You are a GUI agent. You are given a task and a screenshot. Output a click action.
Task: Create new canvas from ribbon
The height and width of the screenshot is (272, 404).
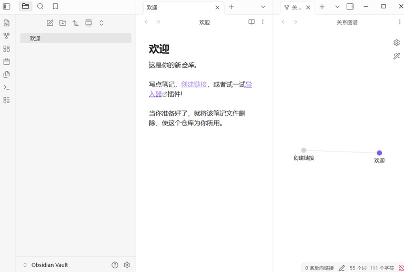(x=6, y=49)
